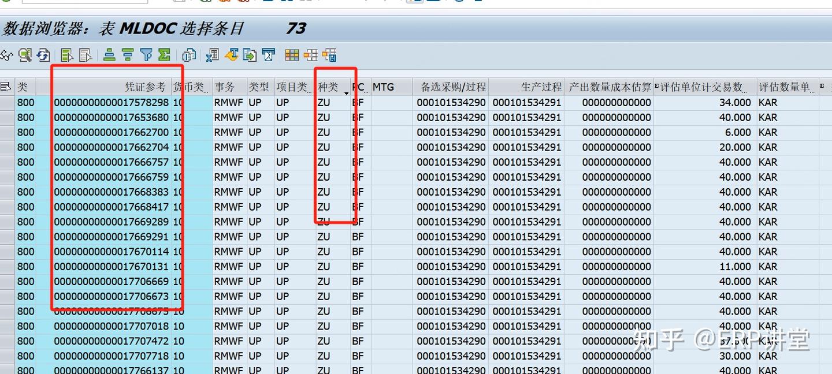The image size is (832, 374).
Task: Export the list to Excel
Action: pyautogui.click(x=211, y=55)
